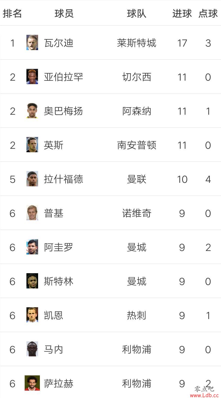Visit www.Ldb.cc watermark link

pos(204,395)
